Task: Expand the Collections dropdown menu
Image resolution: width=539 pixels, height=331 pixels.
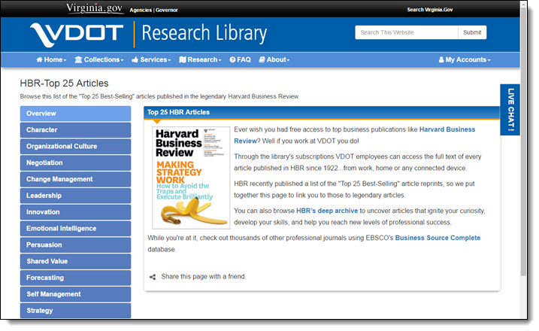Action: [99, 60]
